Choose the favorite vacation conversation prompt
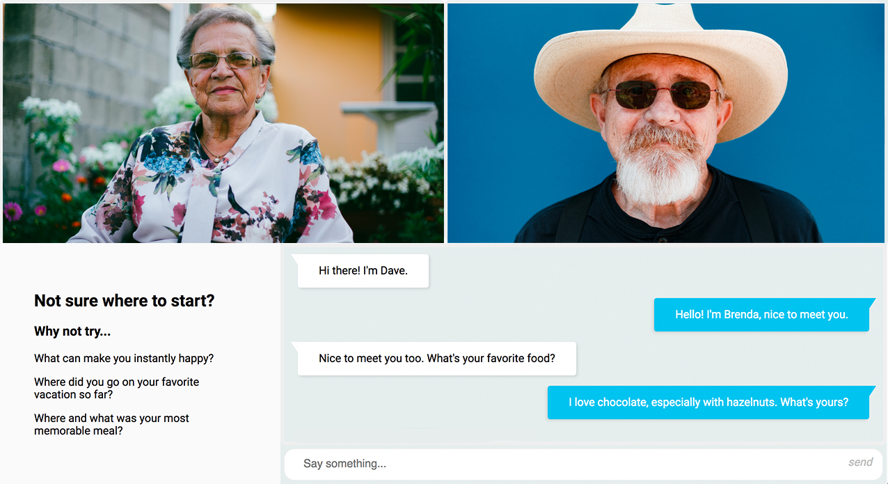 pyautogui.click(x=117, y=389)
